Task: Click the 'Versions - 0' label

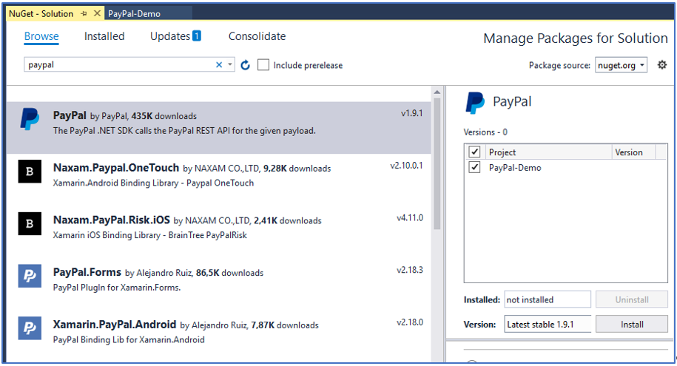Action: [485, 132]
